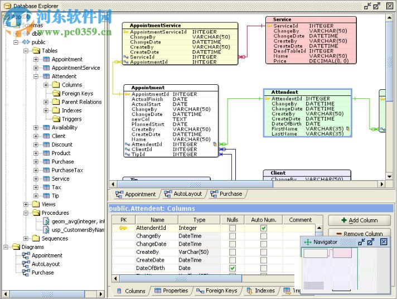Click Navigator panel minimize icon
Screen dimensions: 397x299
361,242
